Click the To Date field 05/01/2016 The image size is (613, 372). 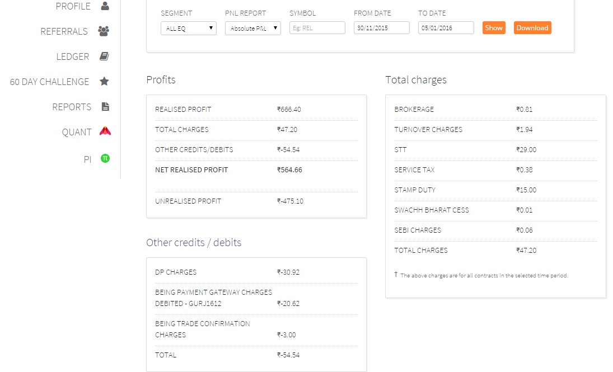(x=446, y=28)
